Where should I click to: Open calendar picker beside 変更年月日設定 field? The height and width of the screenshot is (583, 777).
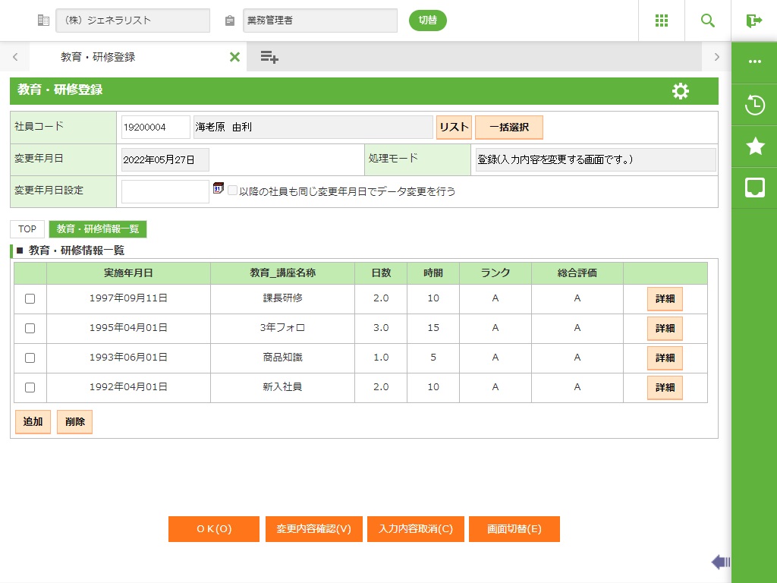(219, 188)
